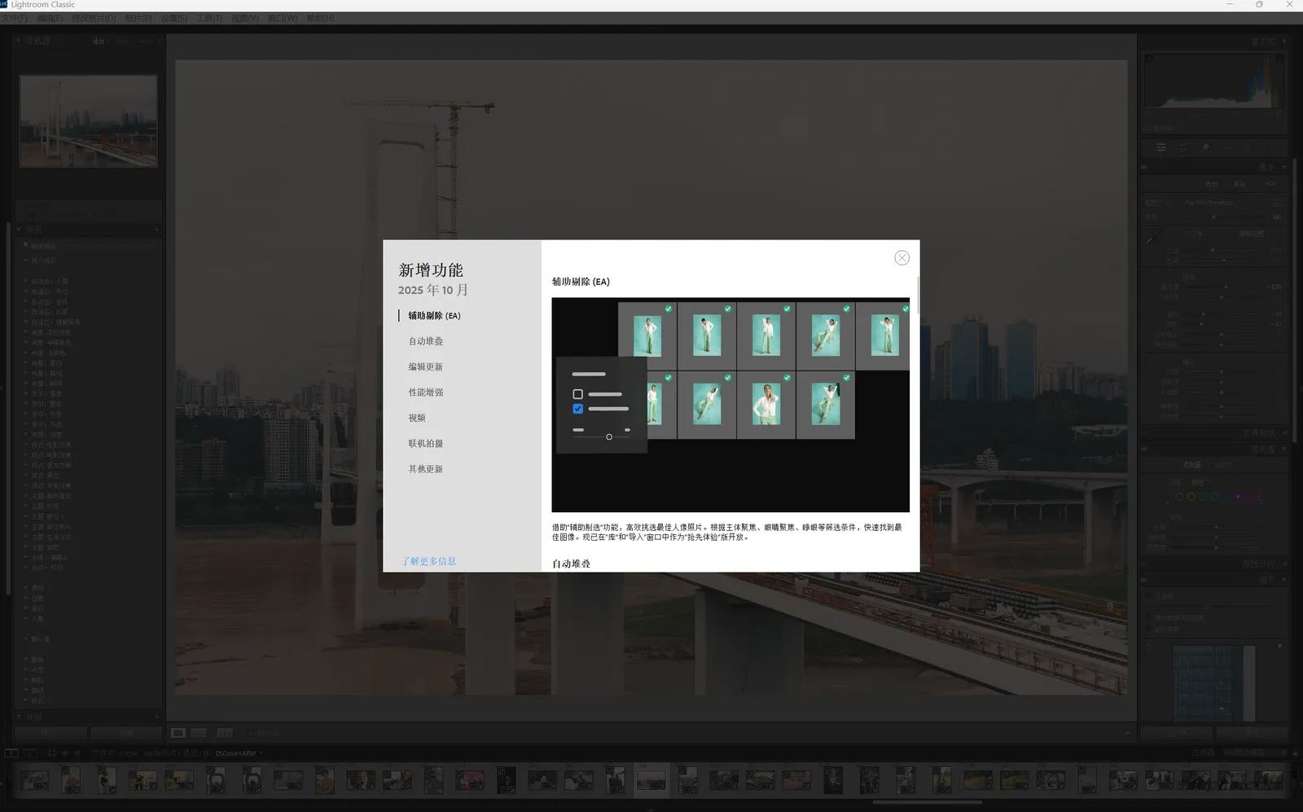The width and height of the screenshot is (1303, 812).
Task: Expand the 色调曲线 panel
Action: coord(1259,432)
